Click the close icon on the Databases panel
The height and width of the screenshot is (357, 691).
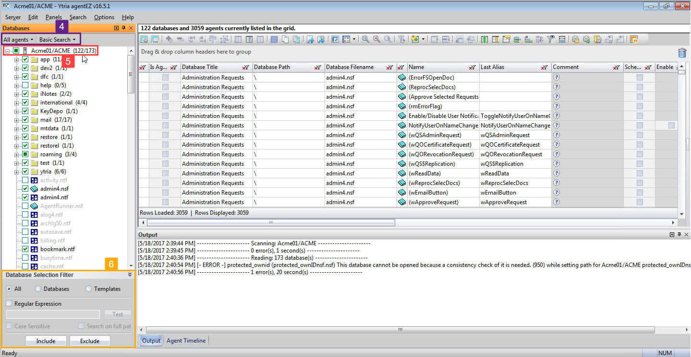[131, 28]
